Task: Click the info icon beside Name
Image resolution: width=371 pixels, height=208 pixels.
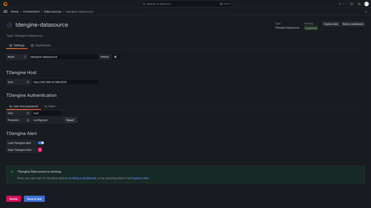Action: pos(25,57)
